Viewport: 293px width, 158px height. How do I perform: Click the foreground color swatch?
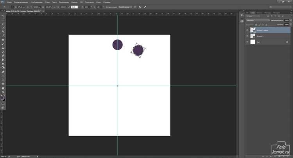(2, 98)
